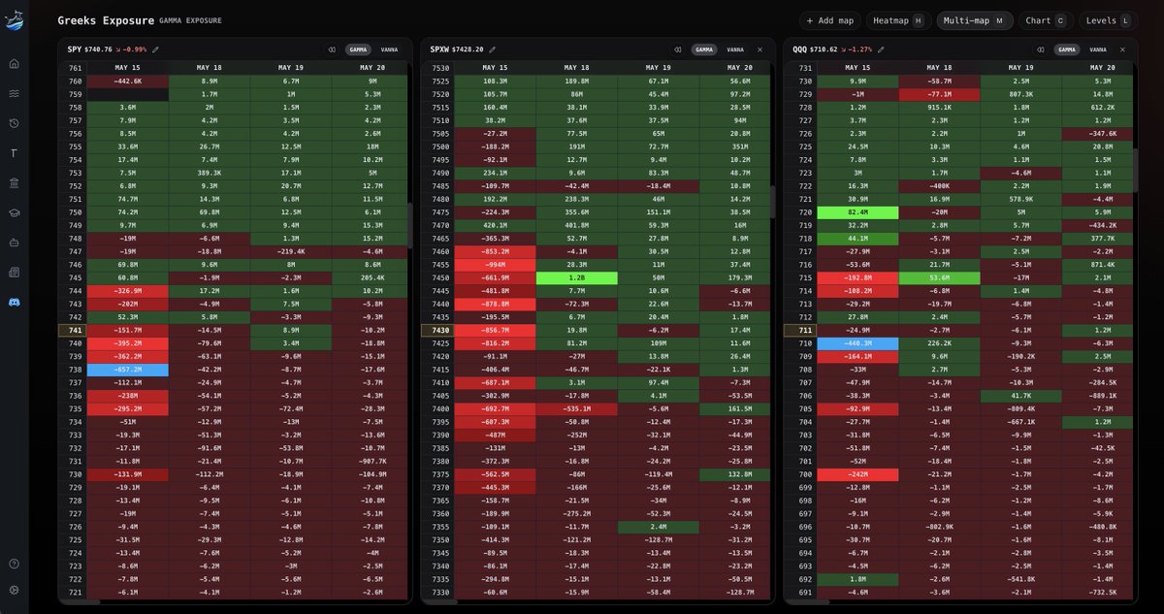
Task: Click the SPY panel vertical scrollbar
Action: (408, 225)
